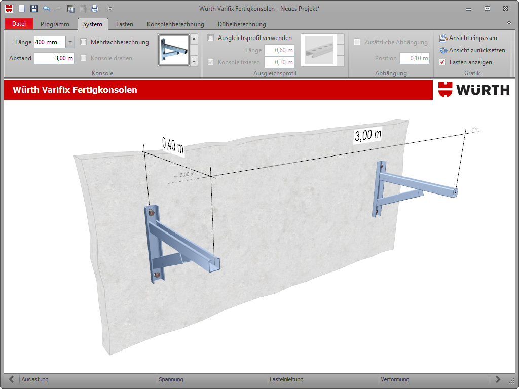This screenshot has width=519, height=389.
Task: Go to the Konsolenberechnung tab
Action: [175, 24]
